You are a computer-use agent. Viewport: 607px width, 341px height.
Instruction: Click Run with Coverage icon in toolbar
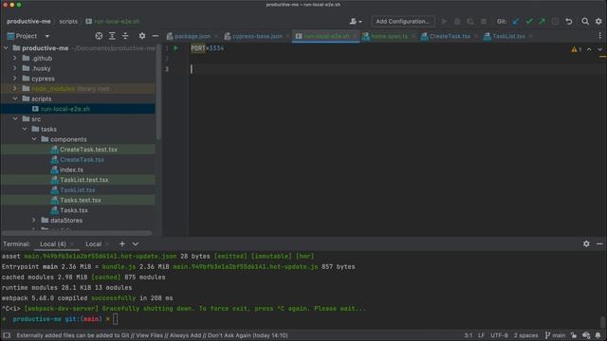click(470, 21)
